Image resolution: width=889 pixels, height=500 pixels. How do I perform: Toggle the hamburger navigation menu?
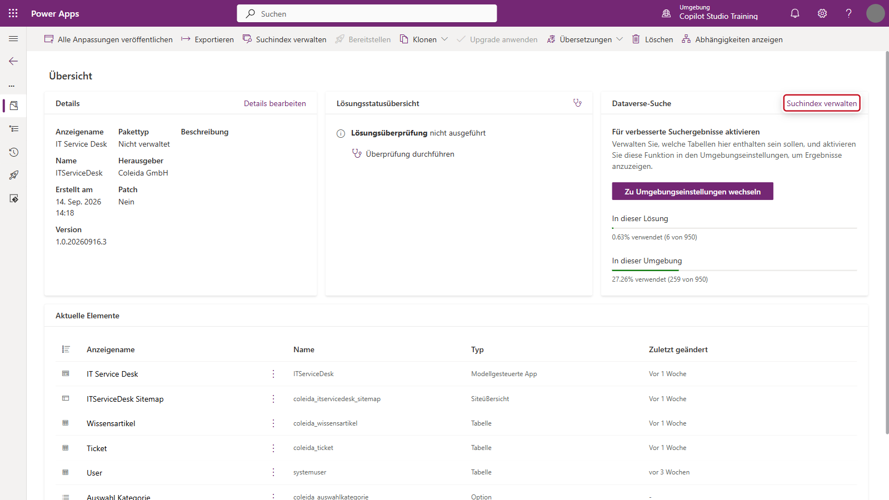pyautogui.click(x=13, y=39)
